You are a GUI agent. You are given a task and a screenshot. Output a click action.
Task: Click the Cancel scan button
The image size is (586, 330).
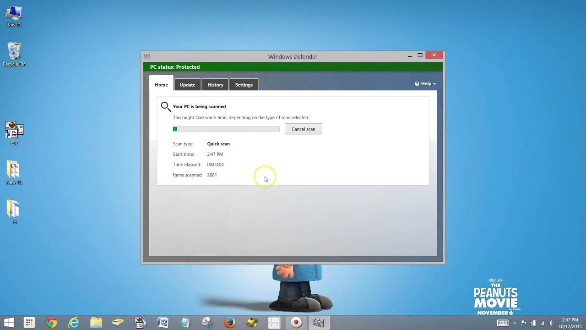coord(303,129)
